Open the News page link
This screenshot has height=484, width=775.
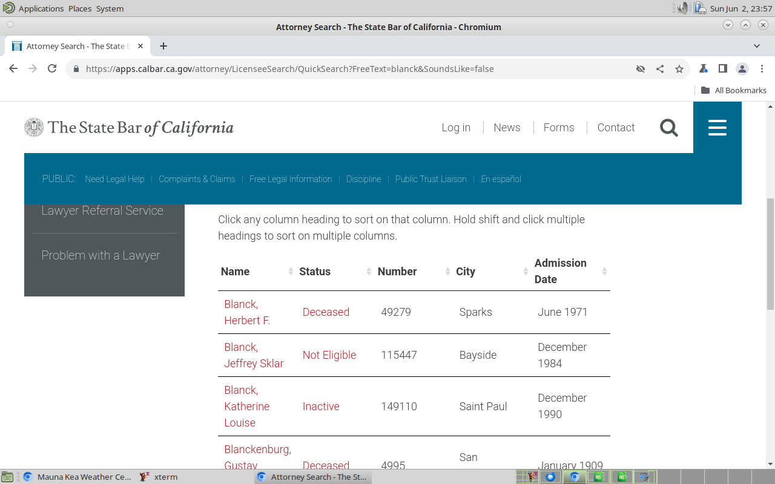[x=507, y=128]
